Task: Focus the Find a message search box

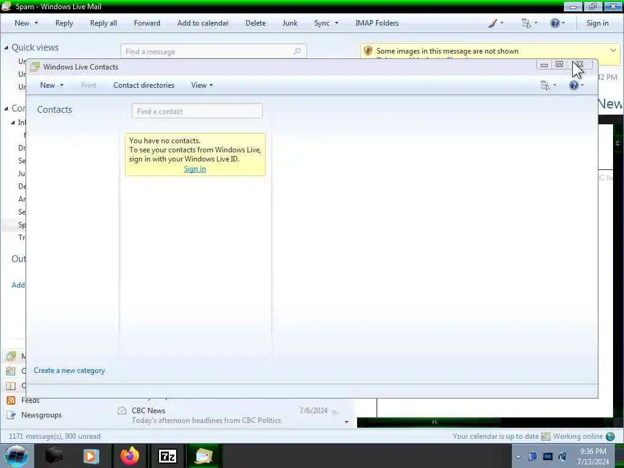Action: [x=213, y=51]
